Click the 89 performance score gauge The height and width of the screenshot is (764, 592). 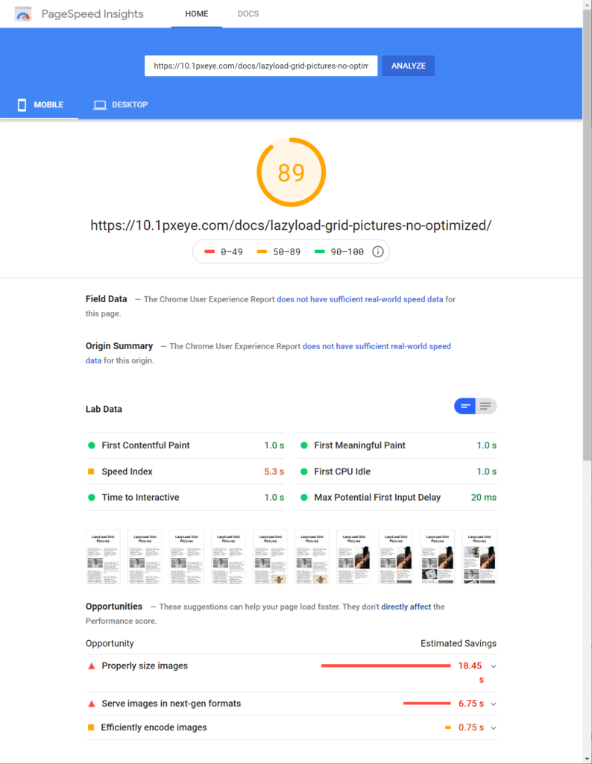(291, 172)
